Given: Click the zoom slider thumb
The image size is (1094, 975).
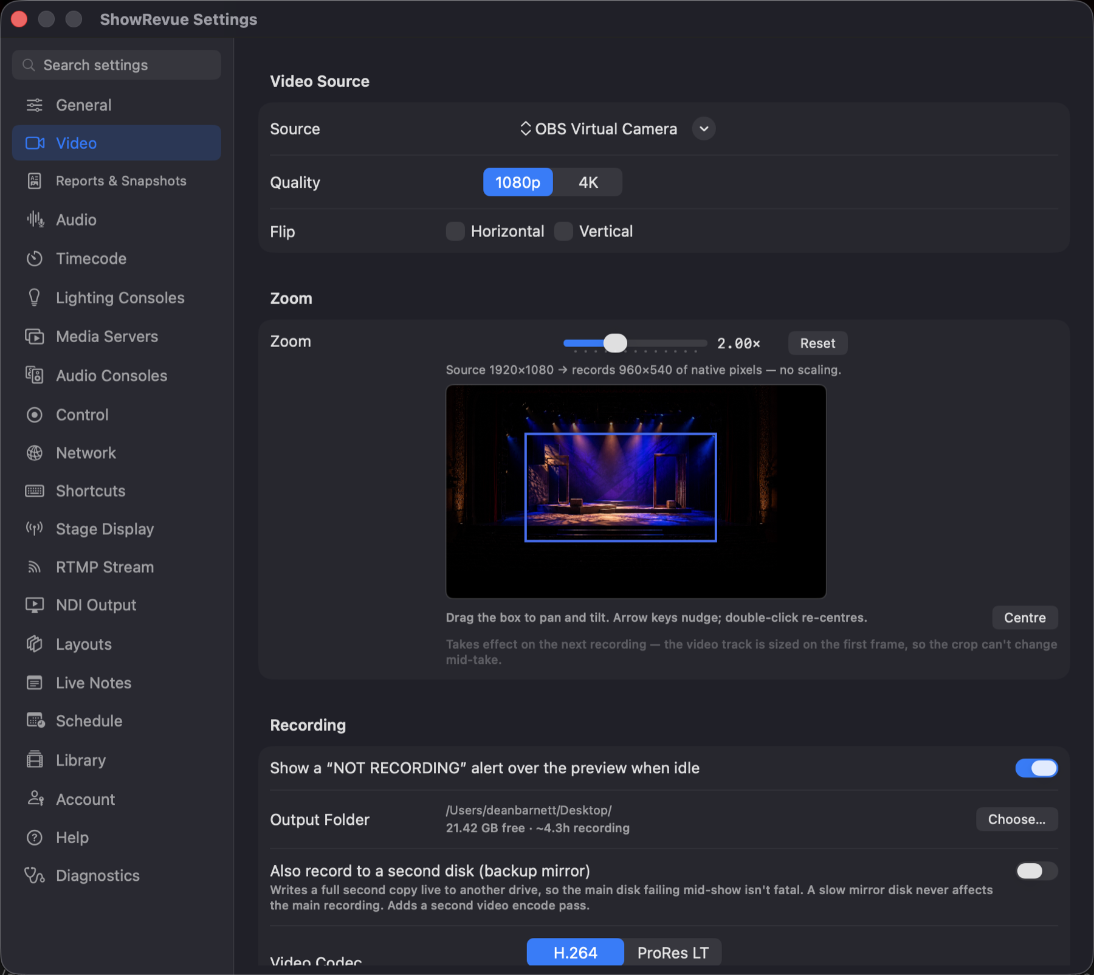Looking at the screenshot, I should point(615,343).
